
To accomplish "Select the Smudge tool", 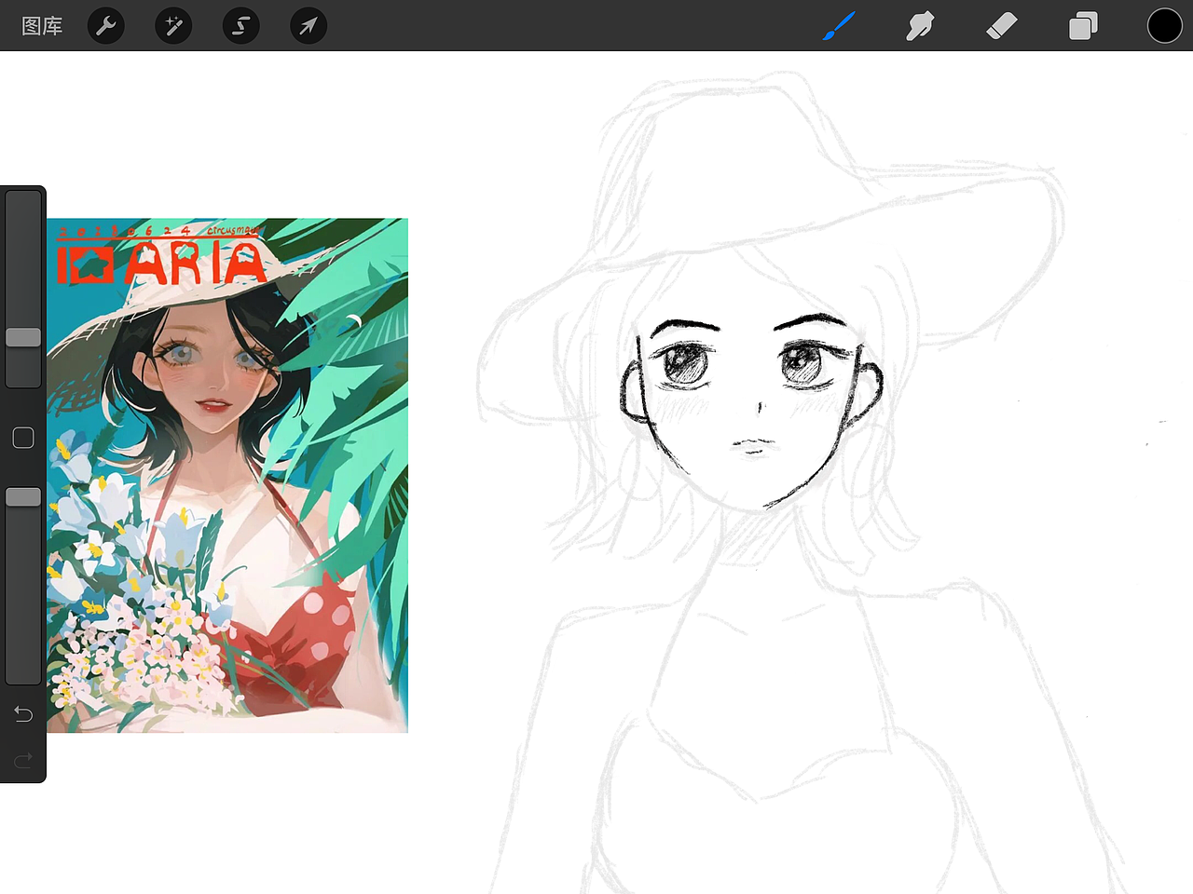I will pyautogui.click(x=920, y=26).
